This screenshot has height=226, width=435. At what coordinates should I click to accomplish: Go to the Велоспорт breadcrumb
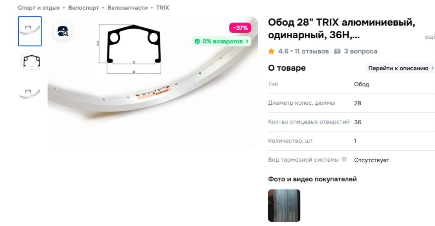pos(84,8)
